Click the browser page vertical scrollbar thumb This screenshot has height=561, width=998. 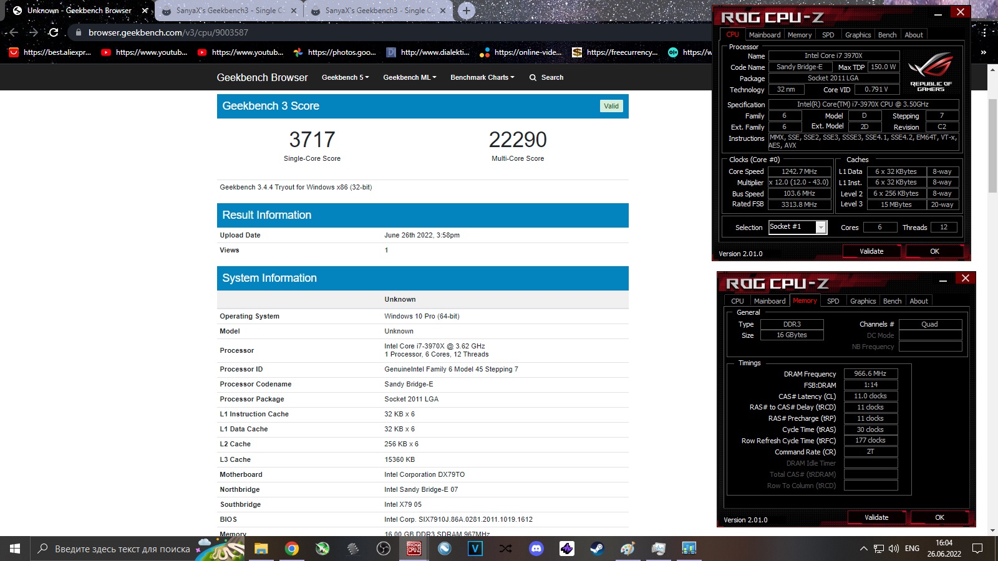click(x=992, y=145)
